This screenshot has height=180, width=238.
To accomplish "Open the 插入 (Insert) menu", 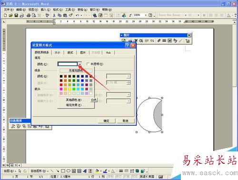I will pos(46,10).
